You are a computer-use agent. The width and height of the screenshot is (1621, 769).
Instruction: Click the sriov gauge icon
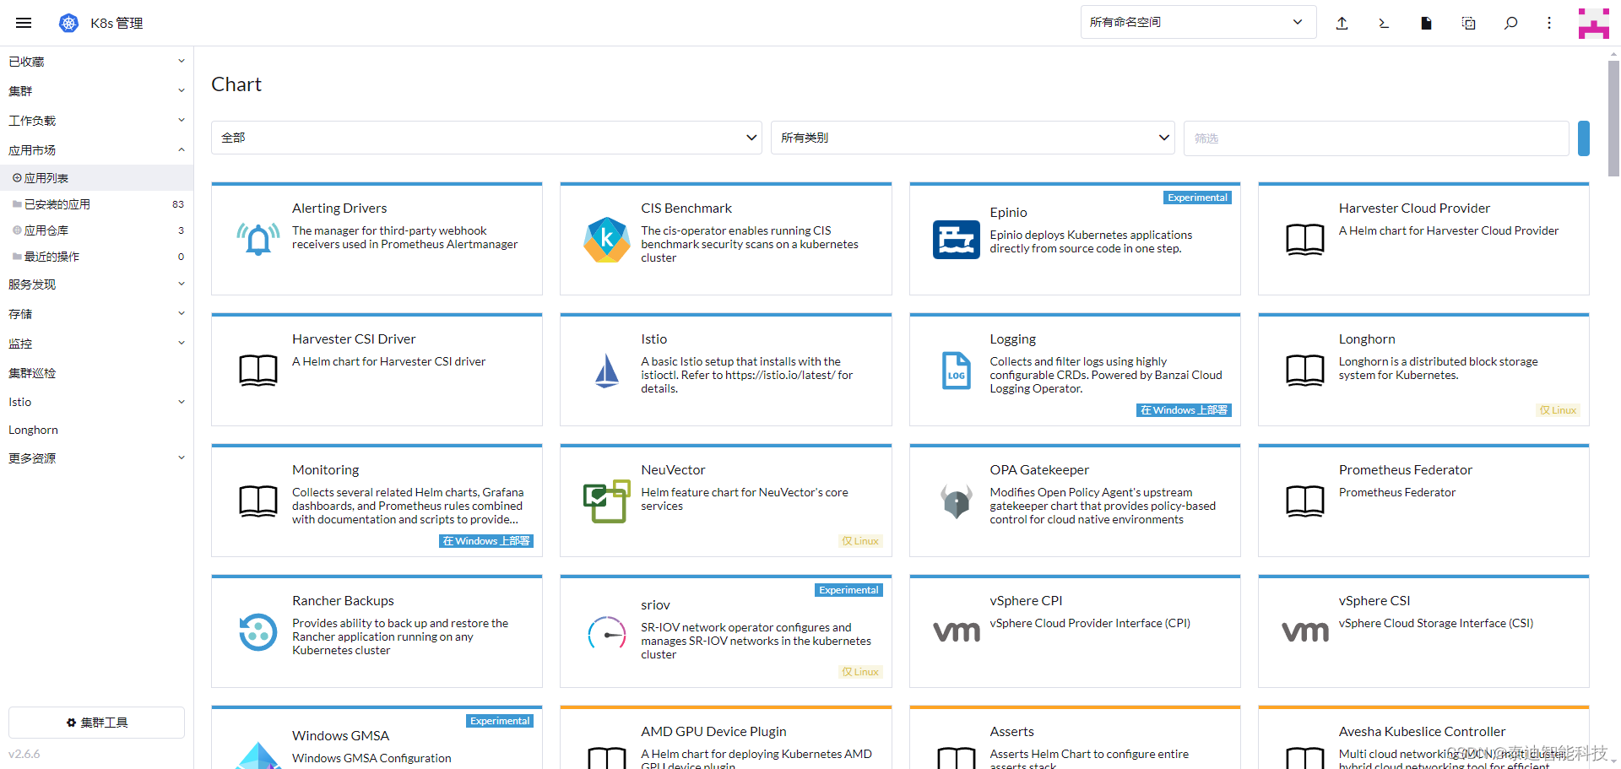pos(607,633)
